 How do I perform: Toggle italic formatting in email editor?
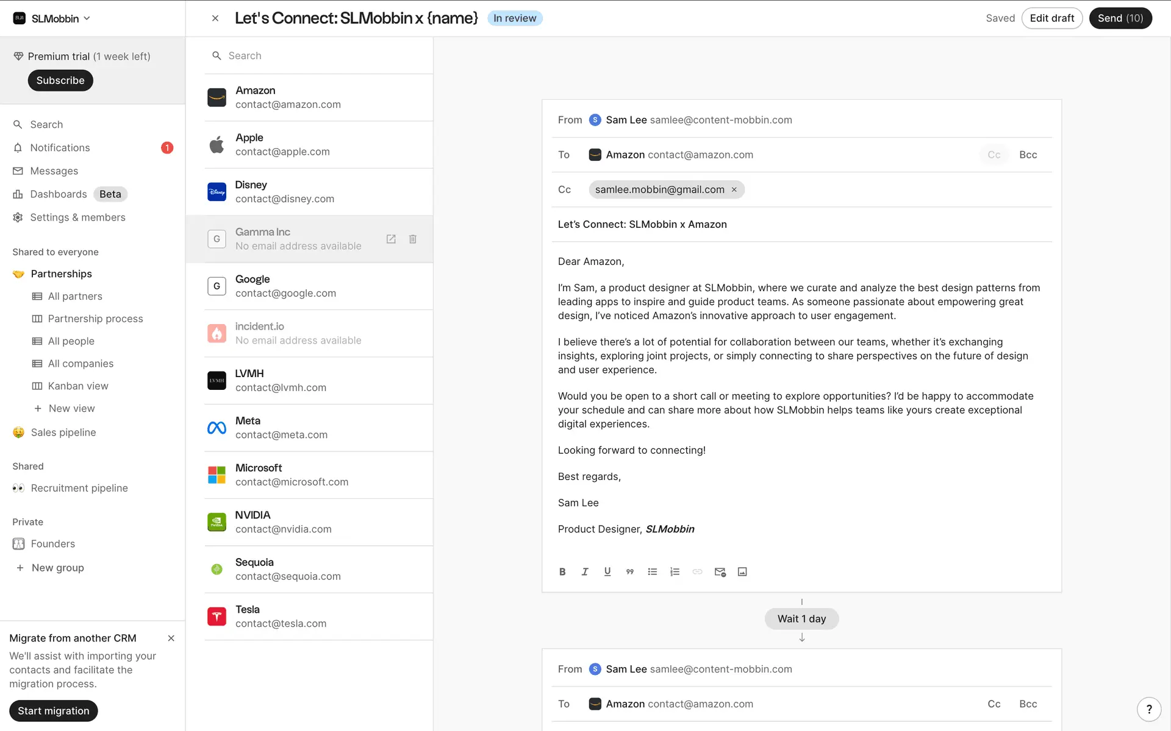585,571
